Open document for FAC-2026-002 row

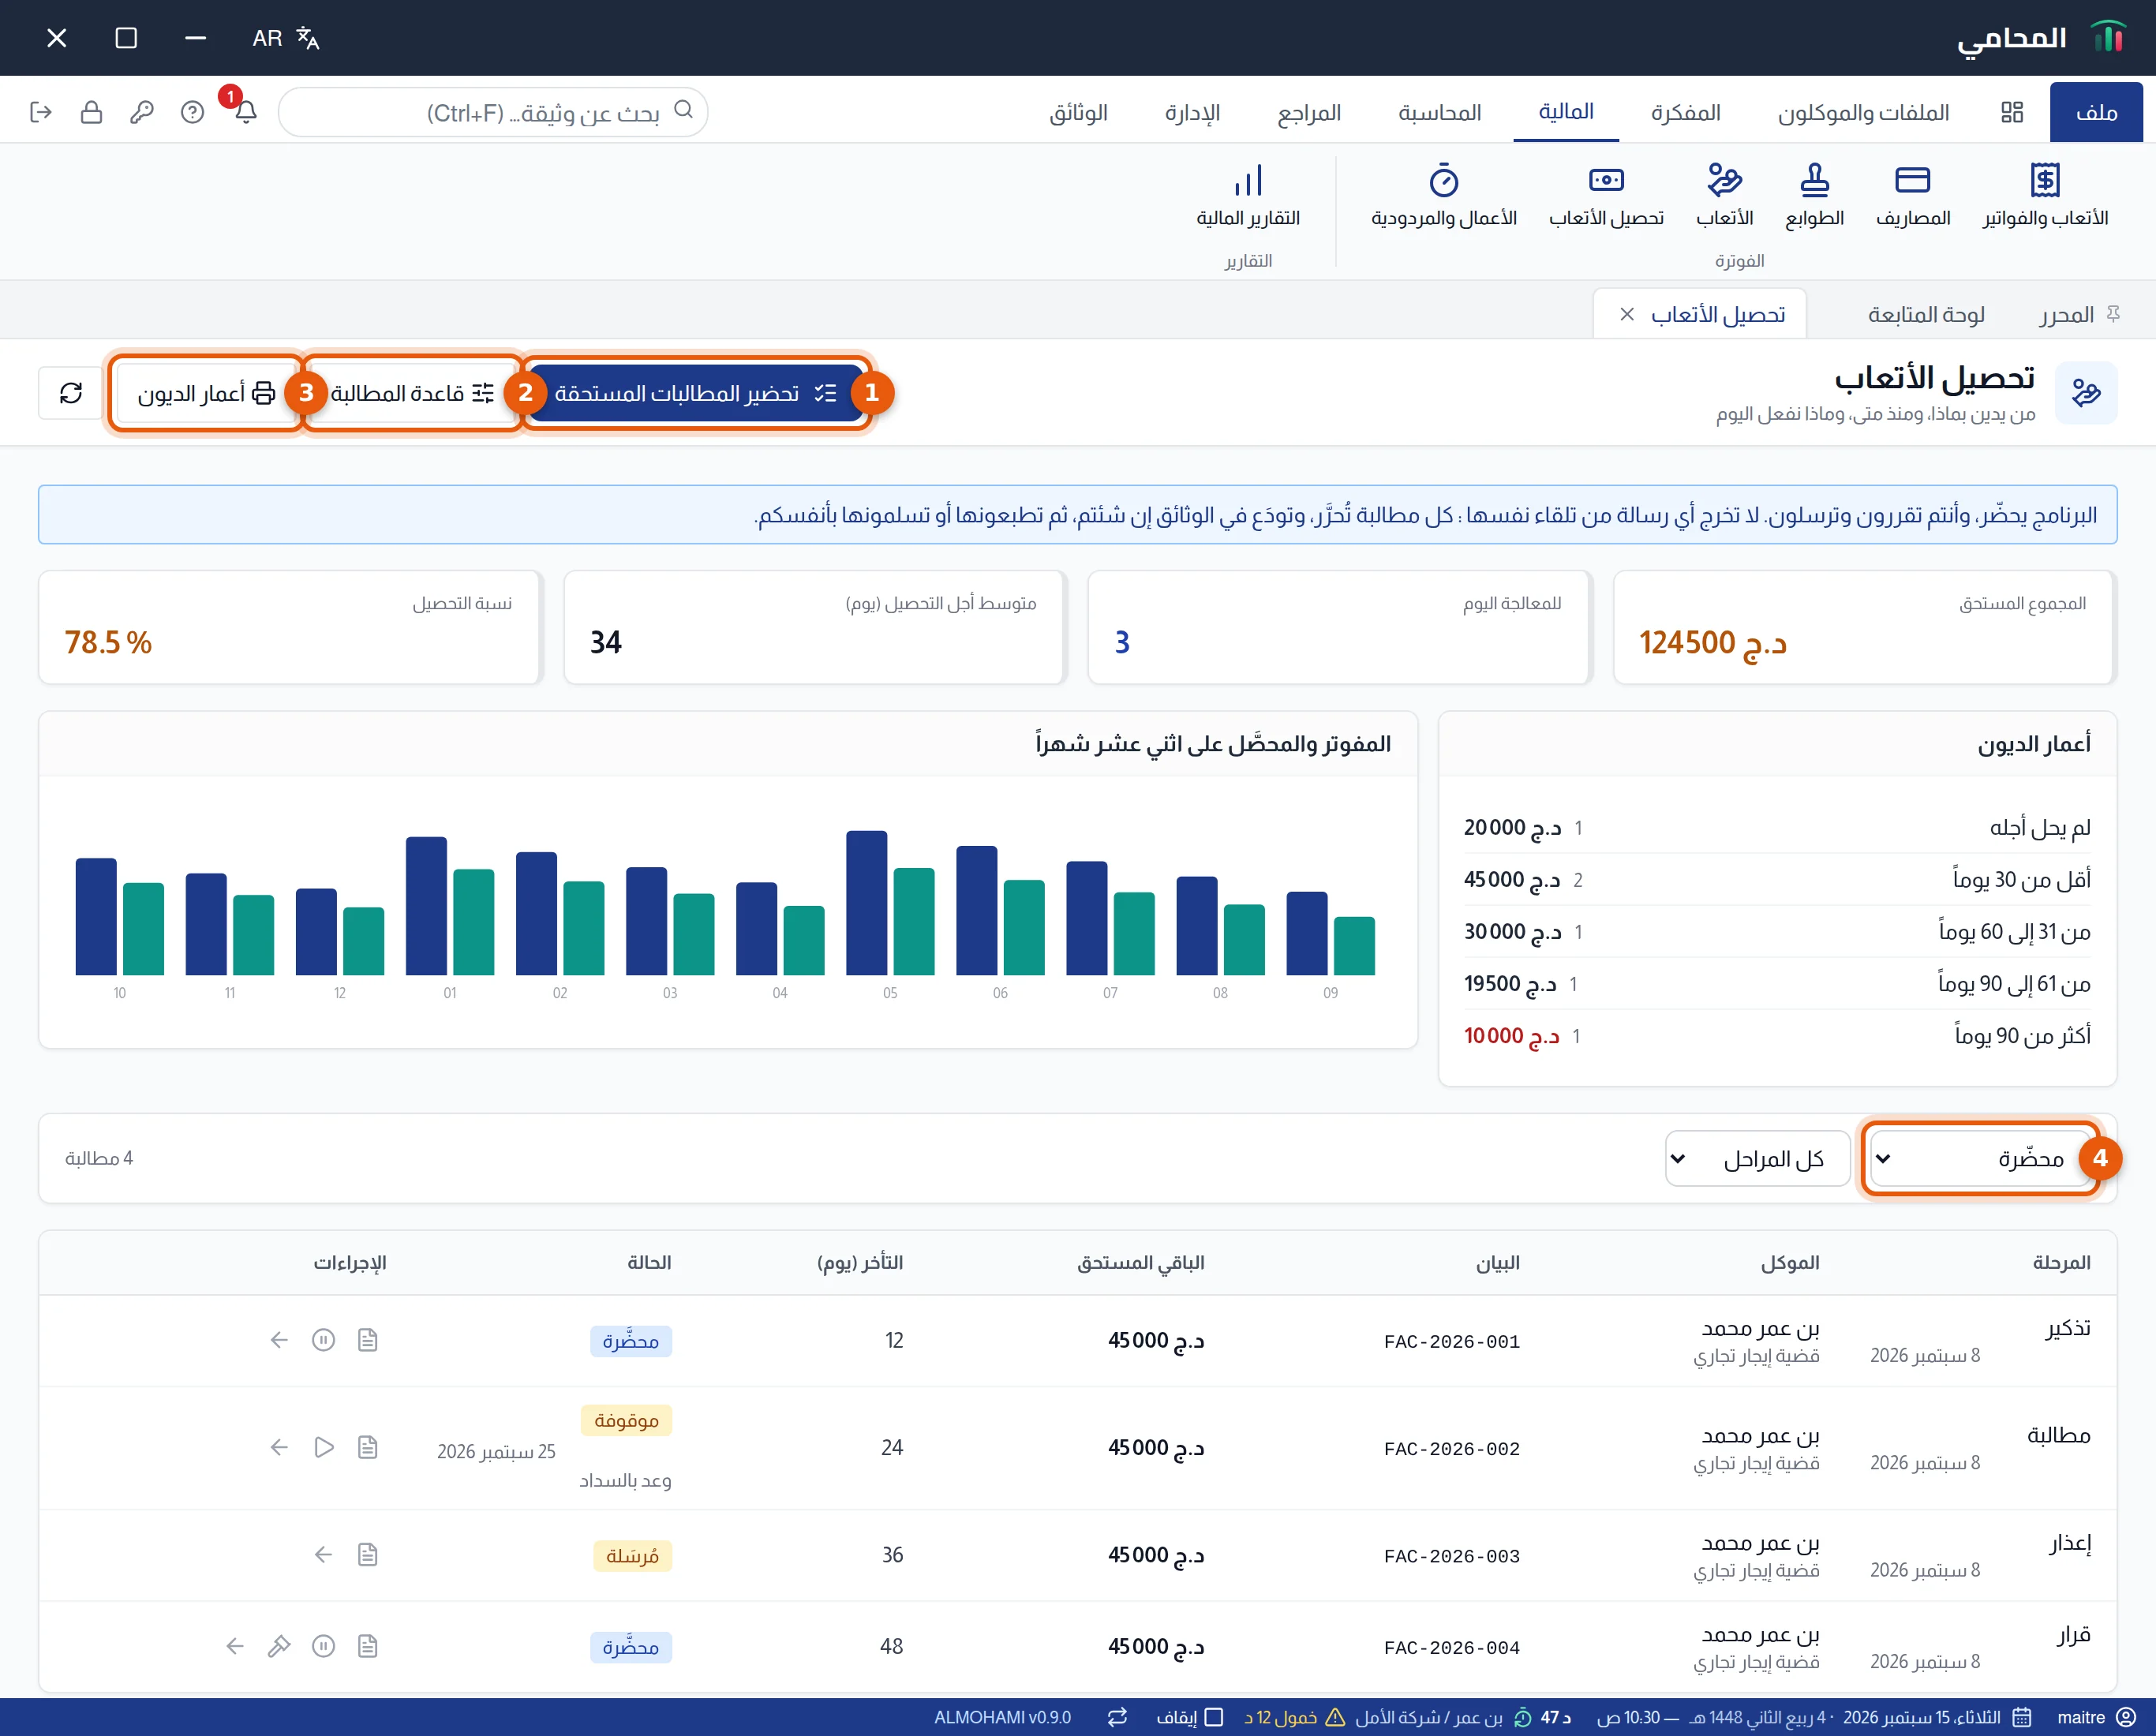(368, 1447)
